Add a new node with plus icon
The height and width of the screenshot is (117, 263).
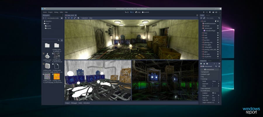click(x=201, y=18)
